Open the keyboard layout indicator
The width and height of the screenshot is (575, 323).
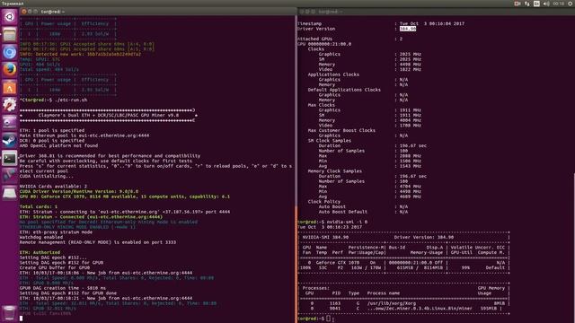click(536, 4)
